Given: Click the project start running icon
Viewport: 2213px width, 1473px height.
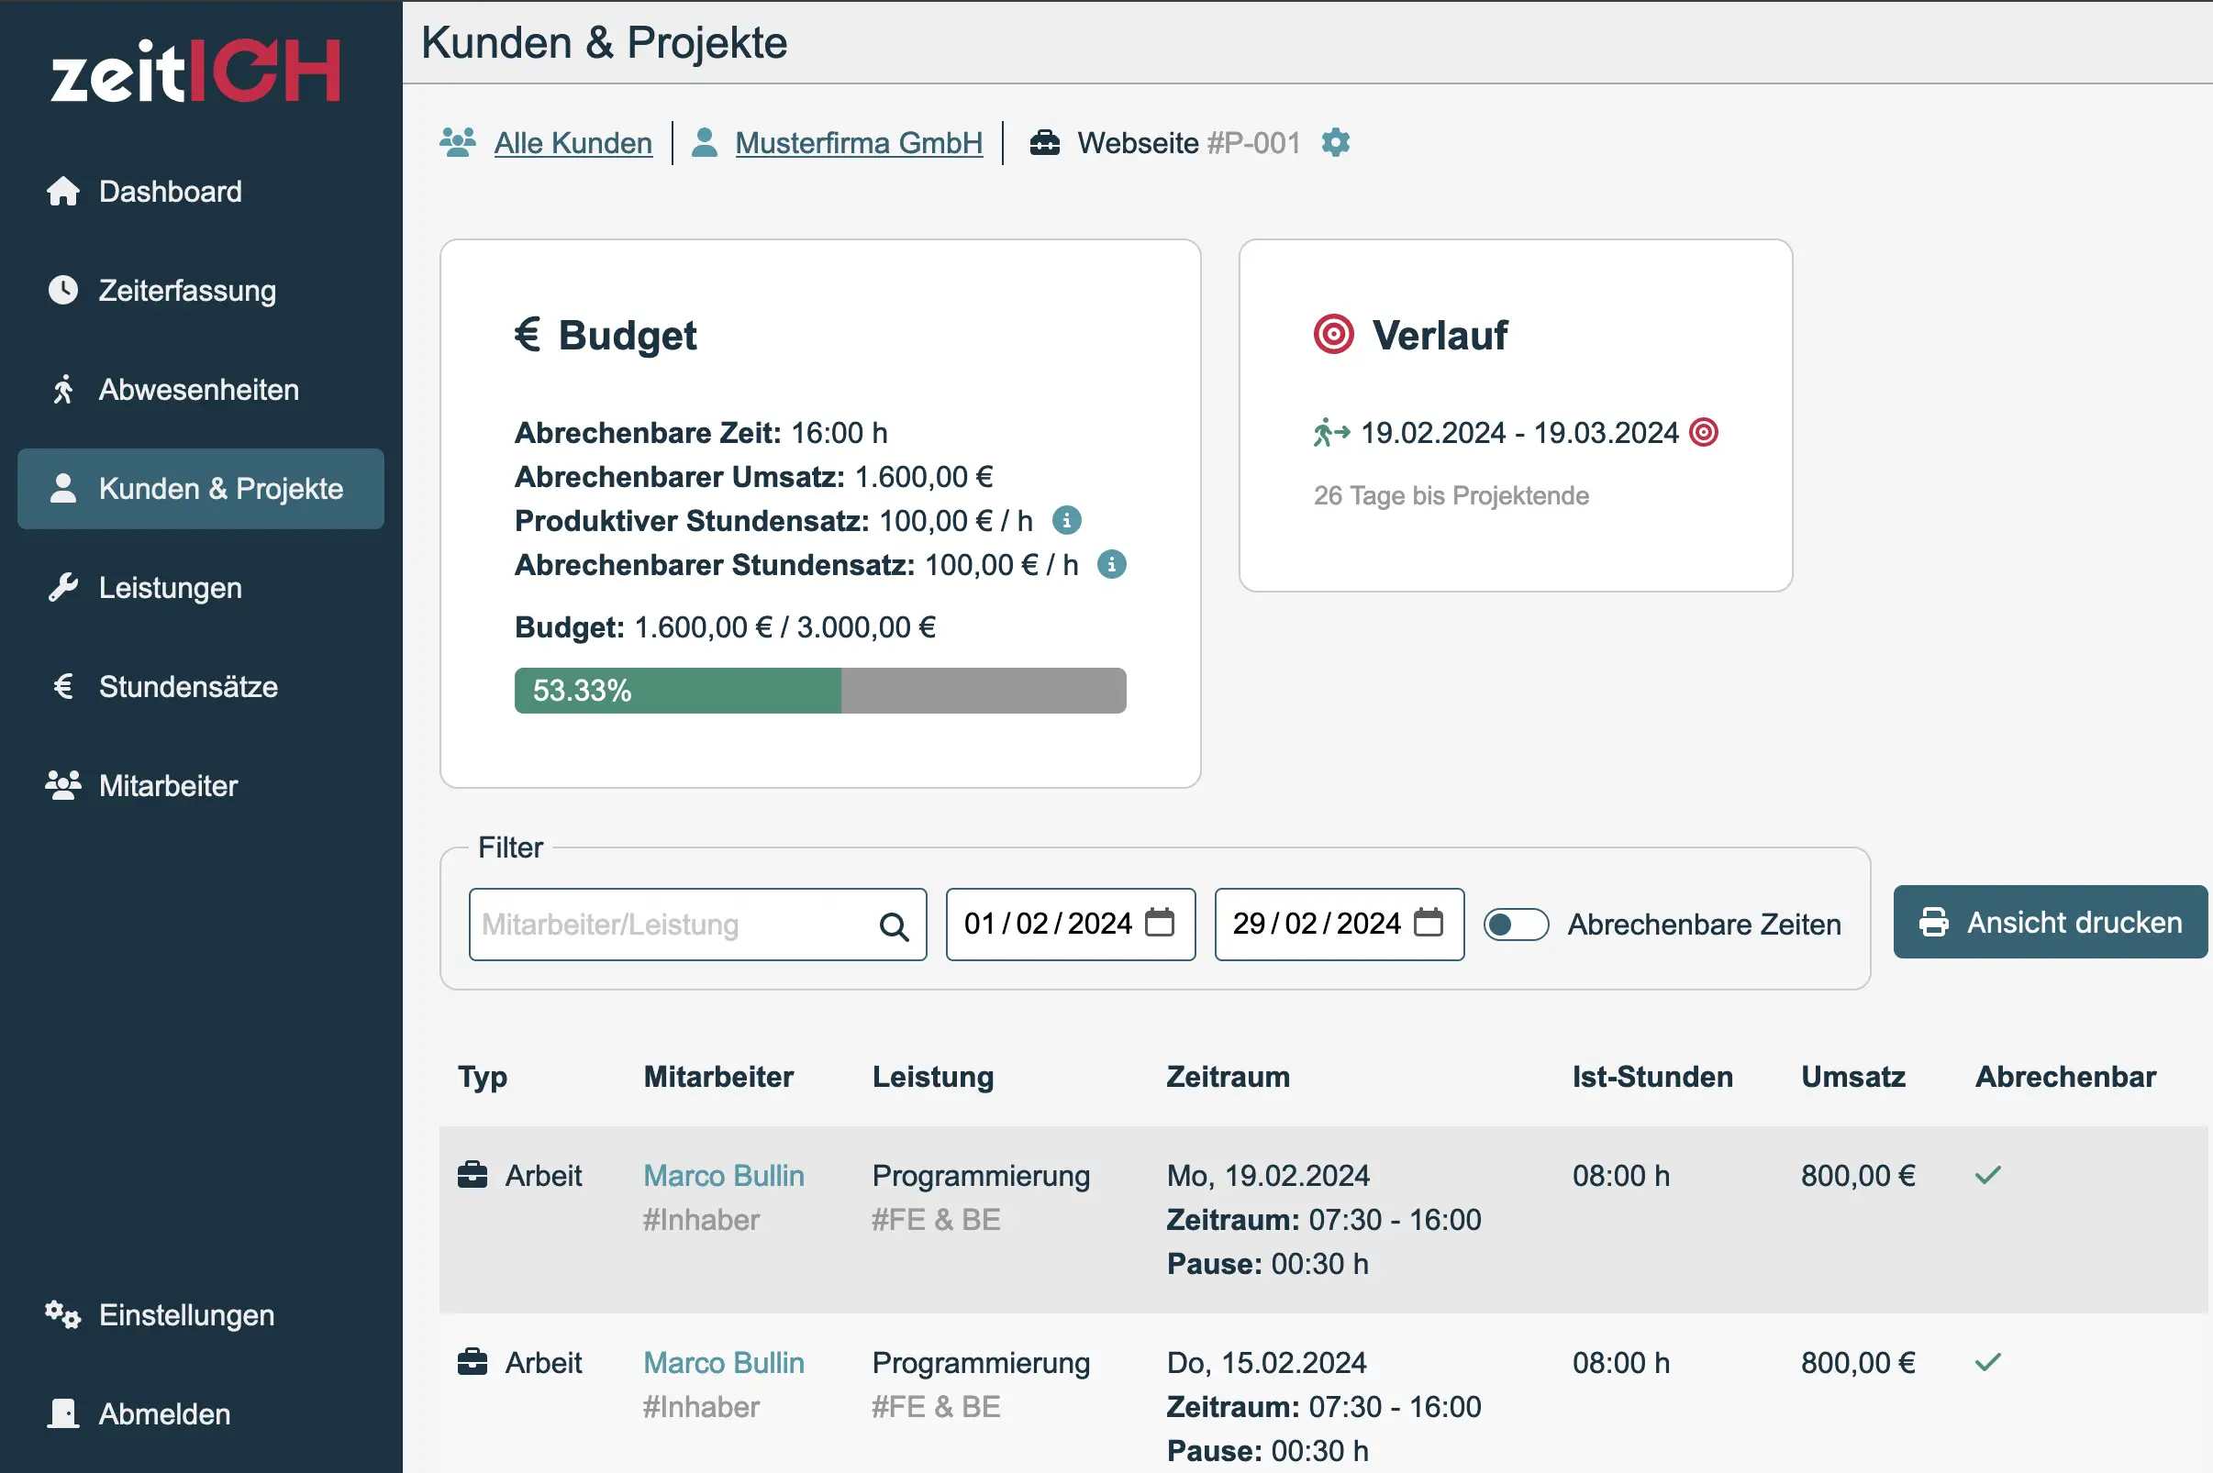Looking at the screenshot, I should (1331, 433).
